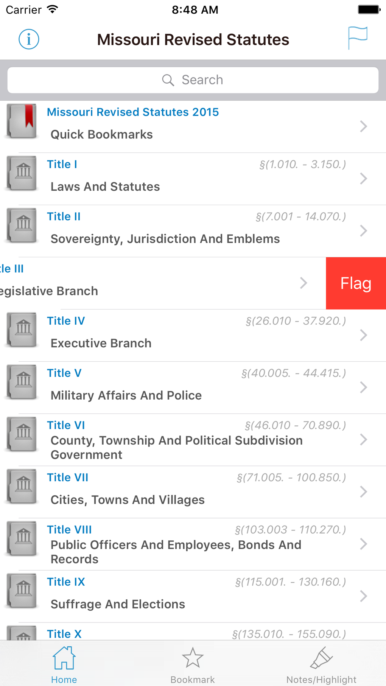Open the Notes/Highlight tab
Screen dimensions: 386x686
point(321,664)
